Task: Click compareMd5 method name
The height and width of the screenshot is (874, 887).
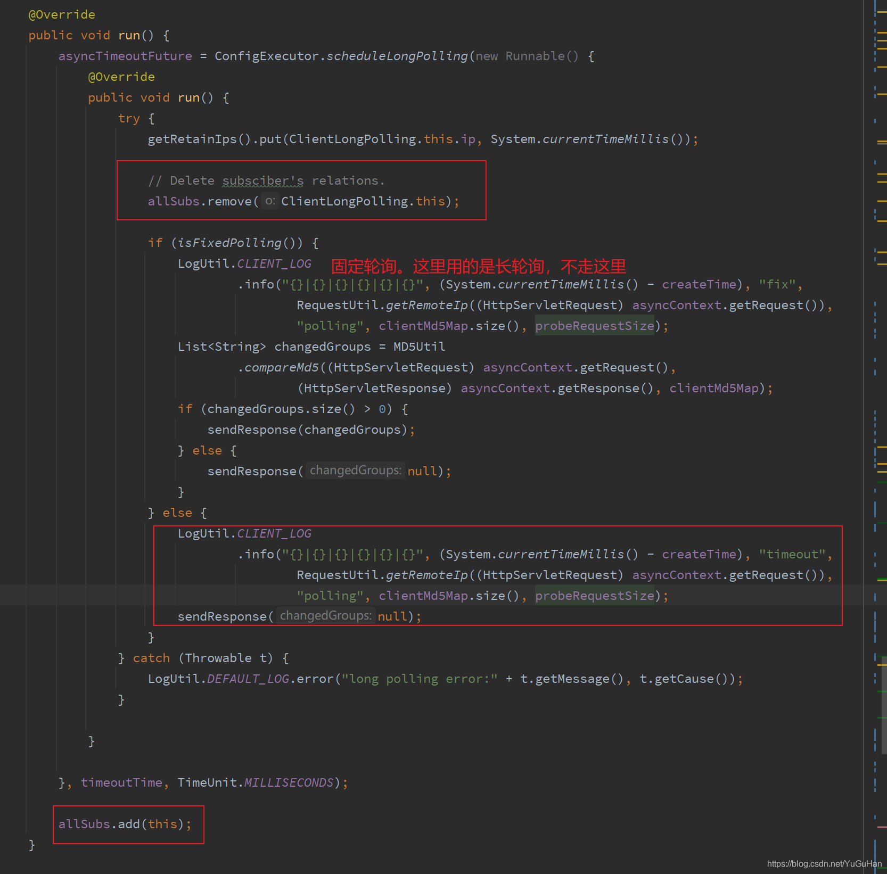Action: click(x=281, y=368)
